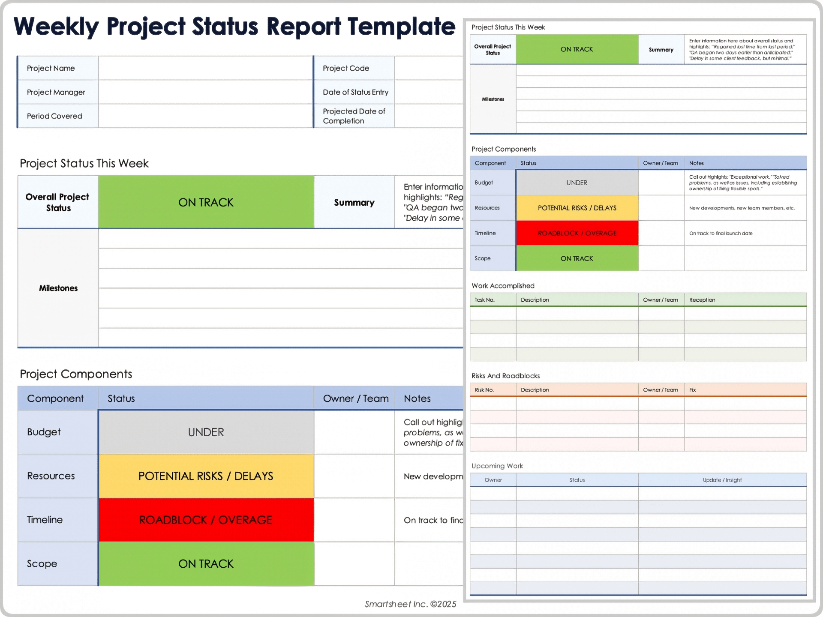This screenshot has width=823, height=617.
Task: Click the first Upcoming Work Owner cell
Action: point(493,493)
